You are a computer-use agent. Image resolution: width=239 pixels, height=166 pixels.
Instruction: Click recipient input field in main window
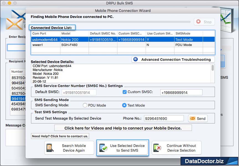coord(16,48)
